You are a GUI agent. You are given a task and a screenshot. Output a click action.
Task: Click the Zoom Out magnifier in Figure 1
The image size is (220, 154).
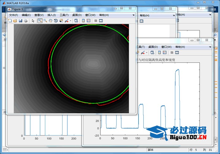45,21
